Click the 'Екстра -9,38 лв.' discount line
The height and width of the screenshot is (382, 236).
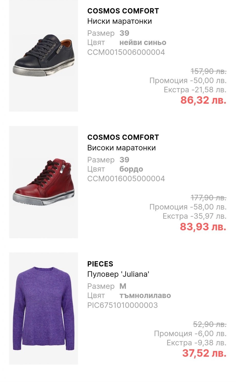pyautogui.click(x=196, y=343)
